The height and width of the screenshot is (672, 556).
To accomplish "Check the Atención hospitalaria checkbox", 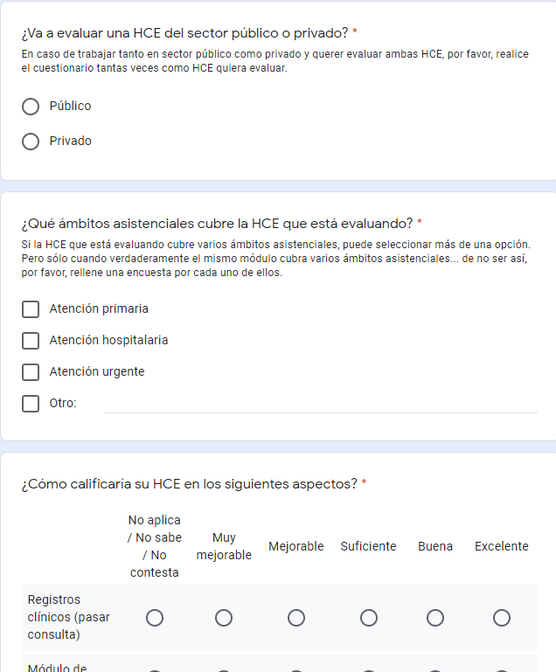I will [x=31, y=341].
